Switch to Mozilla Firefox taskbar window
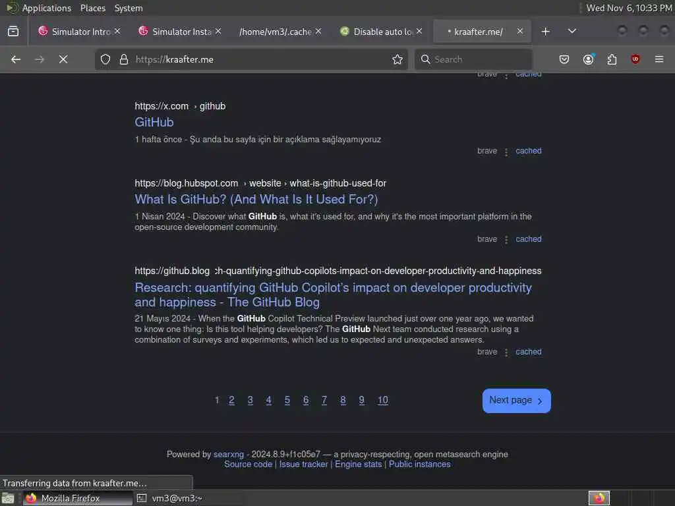The height and width of the screenshot is (506, 675). point(78,498)
